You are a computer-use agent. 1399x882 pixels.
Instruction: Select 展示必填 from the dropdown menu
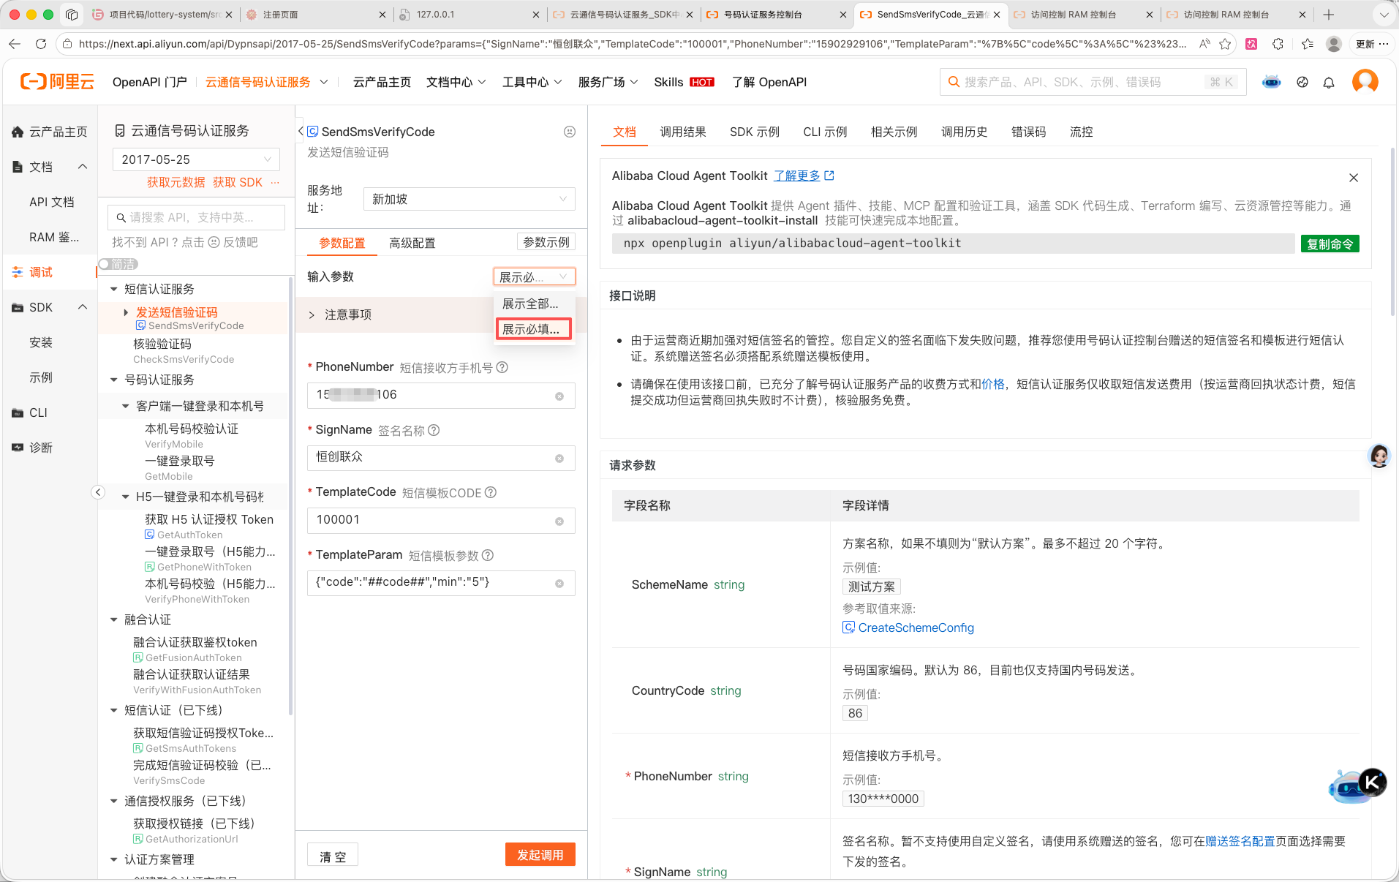[534, 329]
